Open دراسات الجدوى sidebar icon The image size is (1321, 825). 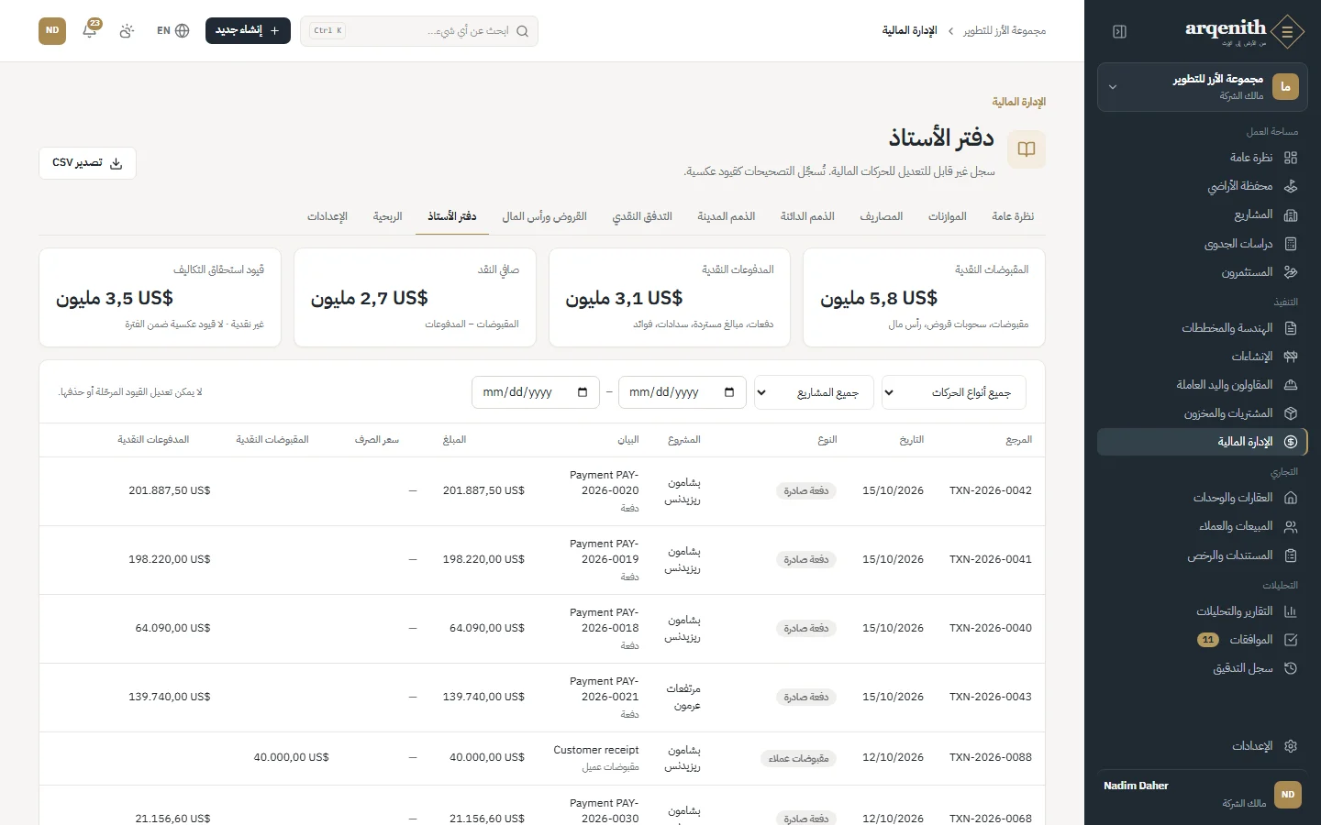(1291, 244)
